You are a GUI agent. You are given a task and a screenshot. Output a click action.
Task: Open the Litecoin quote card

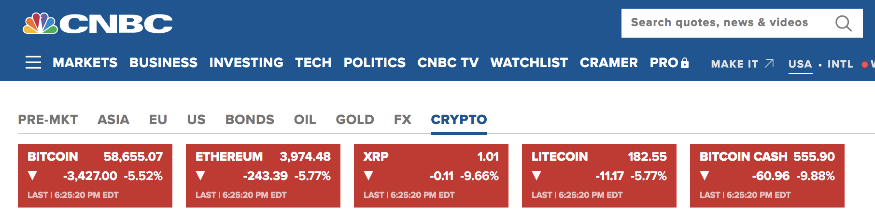pos(599,176)
